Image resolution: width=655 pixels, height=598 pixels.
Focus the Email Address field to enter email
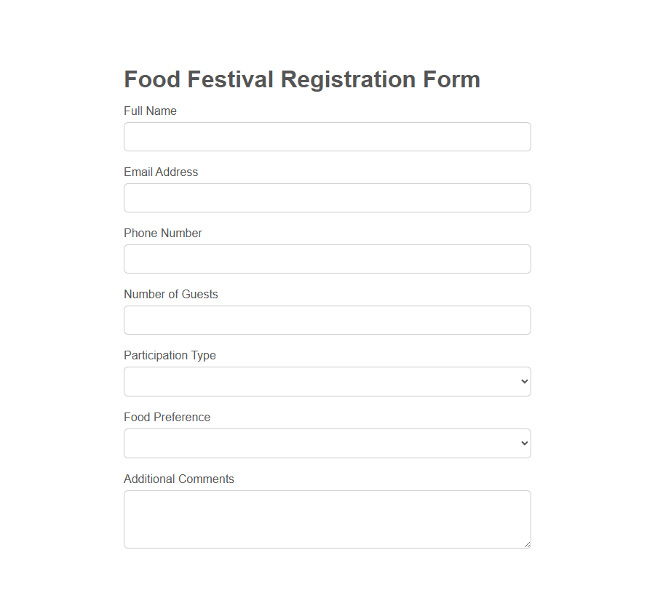(327, 198)
